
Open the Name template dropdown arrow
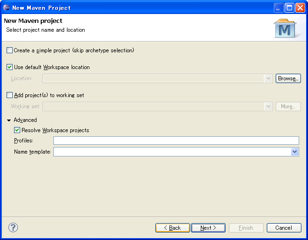click(x=294, y=152)
